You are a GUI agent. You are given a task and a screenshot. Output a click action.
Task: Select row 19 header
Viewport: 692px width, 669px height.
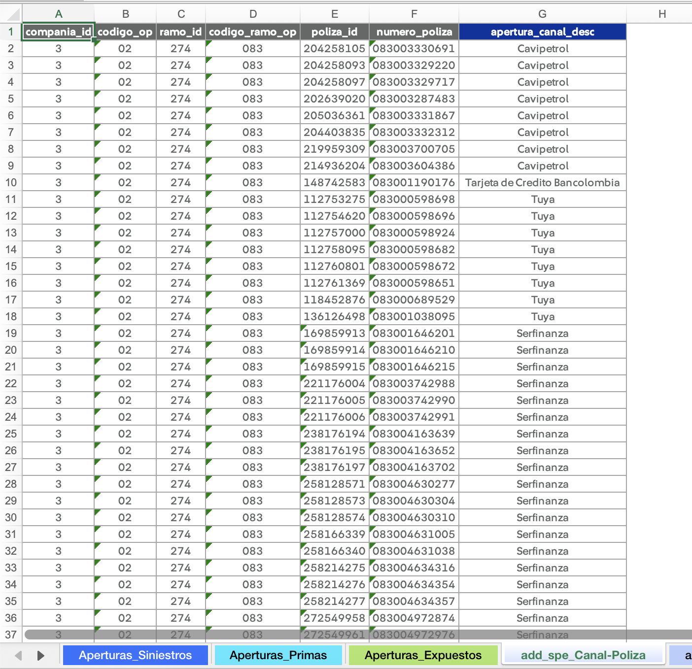[11, 334]
